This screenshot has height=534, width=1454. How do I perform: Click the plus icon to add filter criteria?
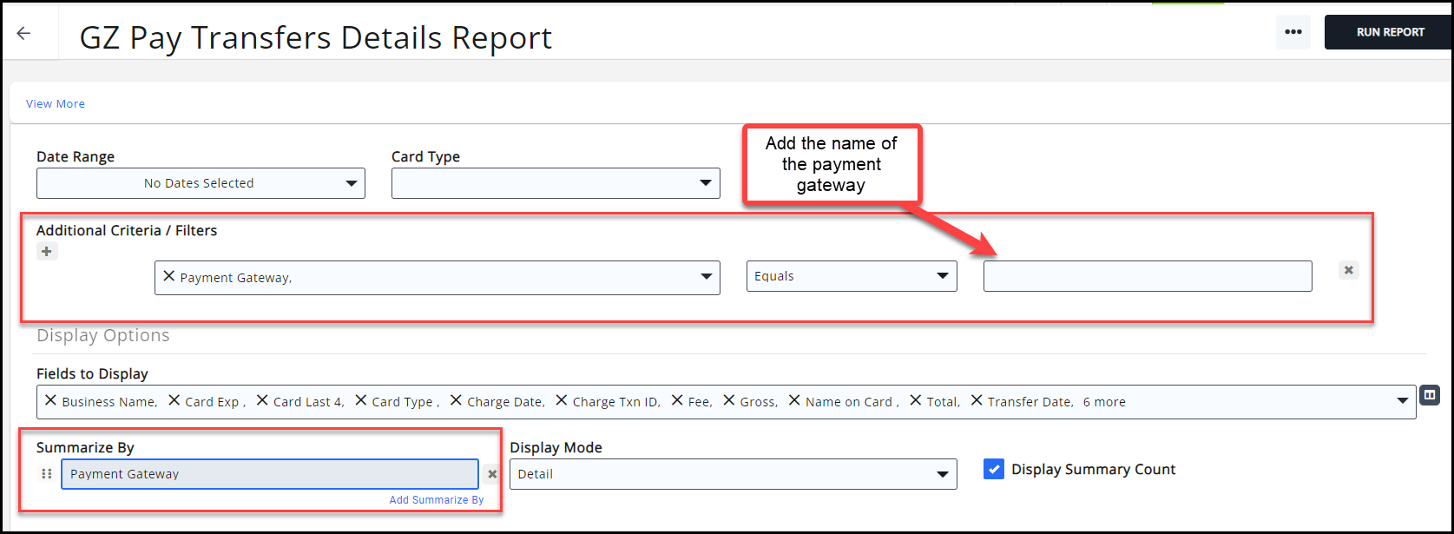point(47,252)
